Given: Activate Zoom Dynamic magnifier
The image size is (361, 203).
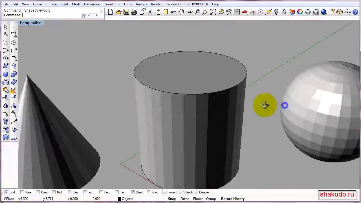Looking at the screenshot, I should click(197, 12).
